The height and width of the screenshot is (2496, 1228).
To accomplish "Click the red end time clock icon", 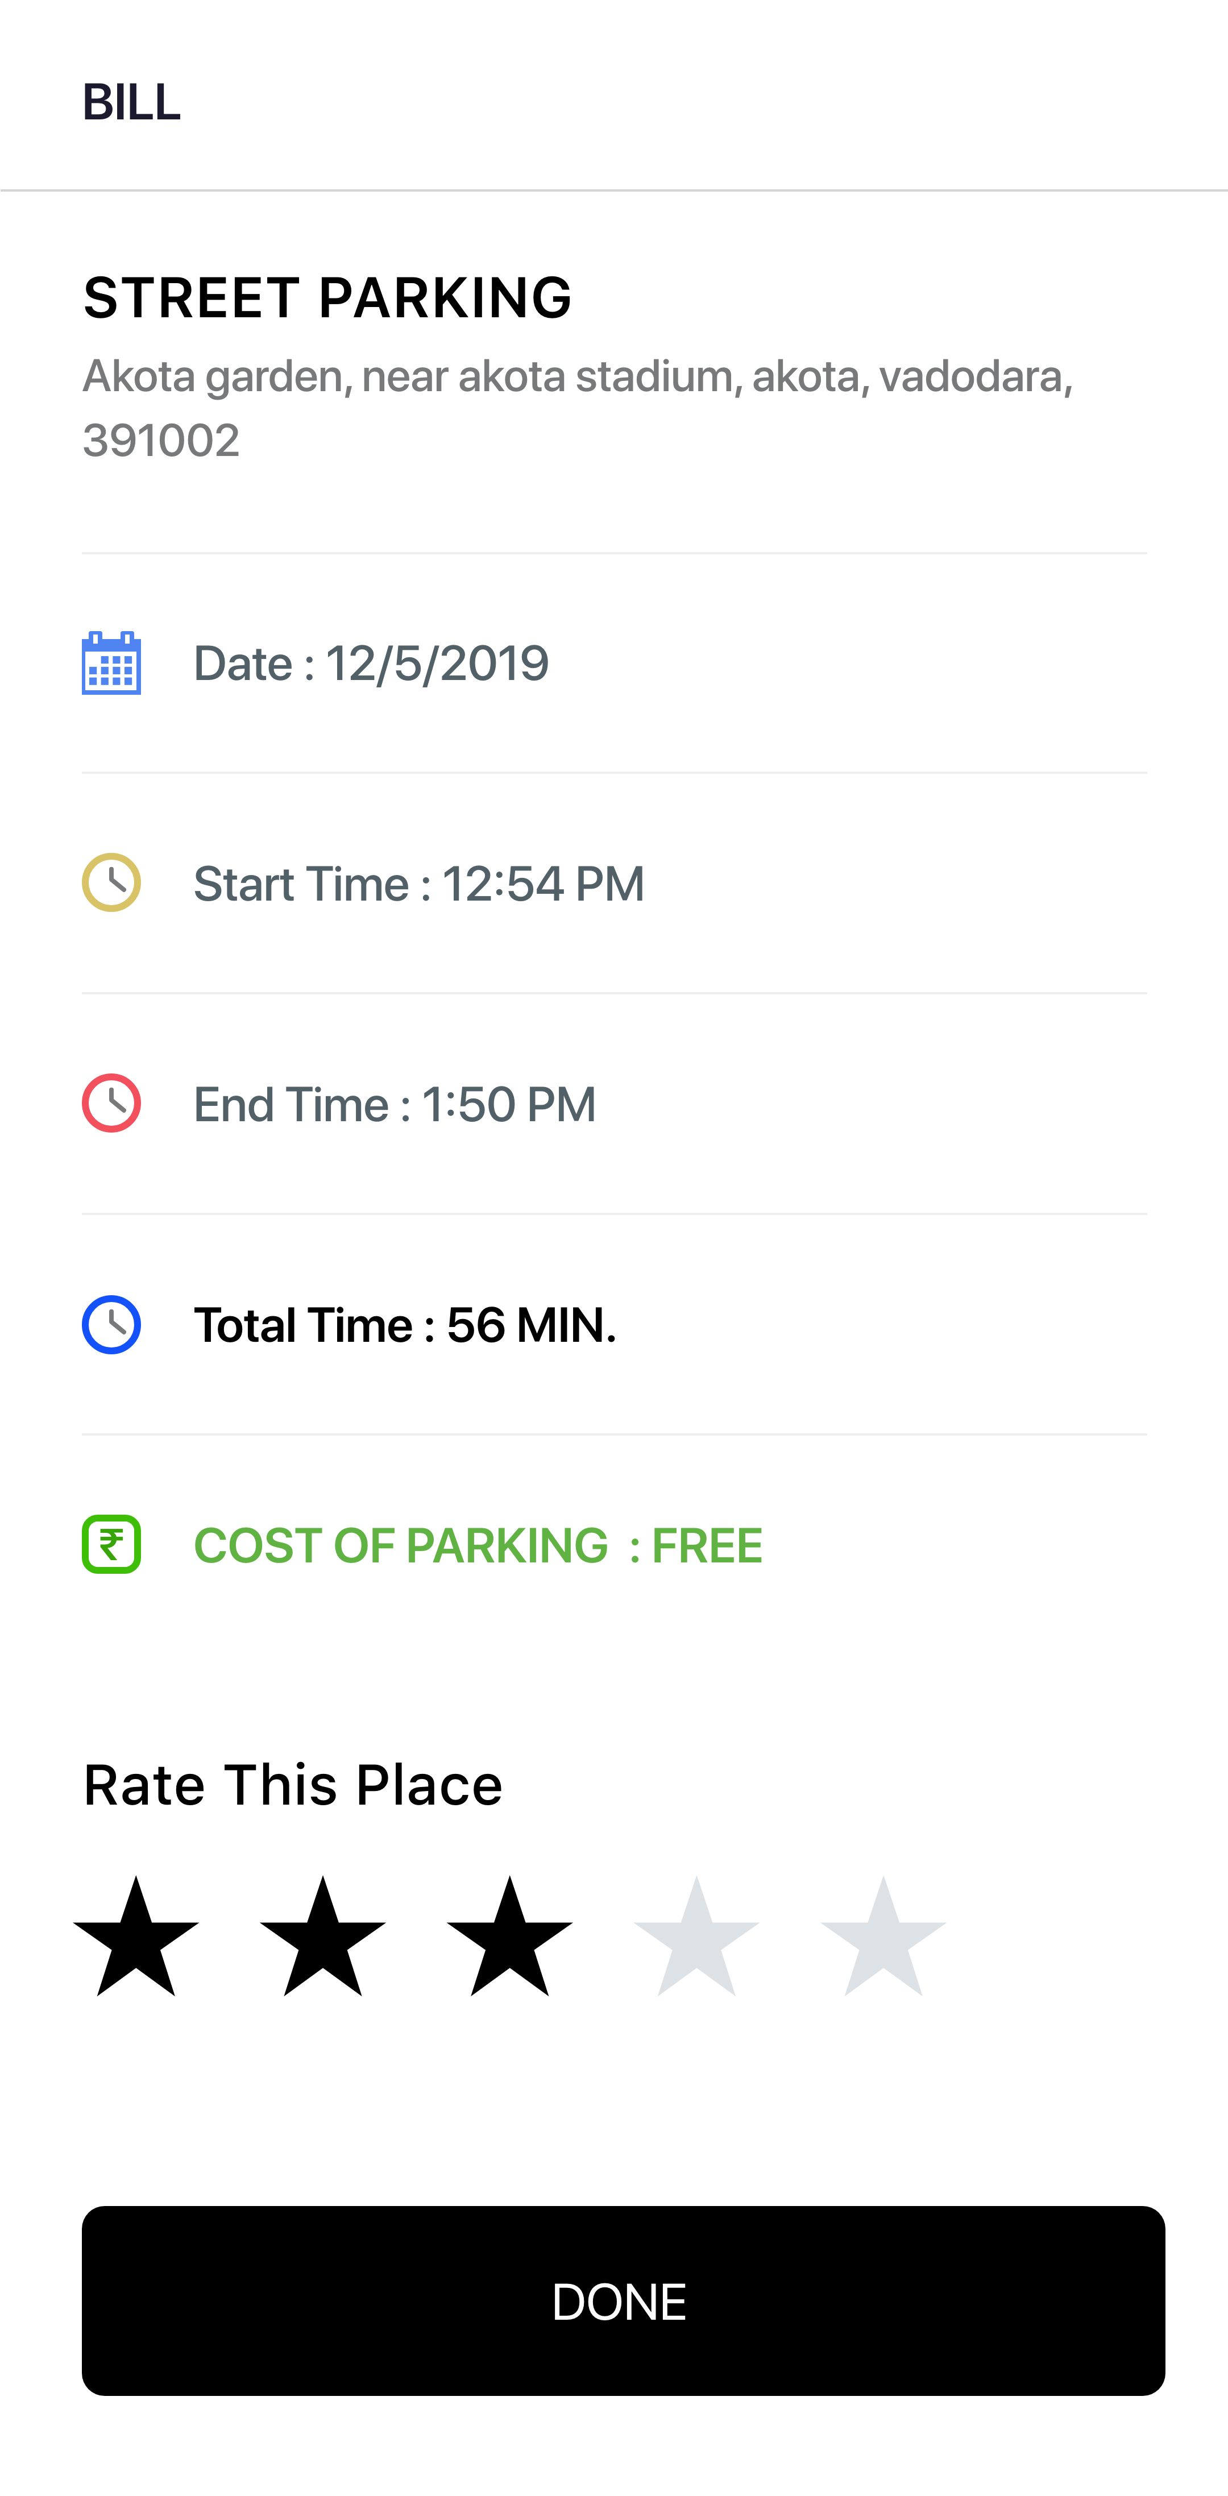I will [111, 1102].
